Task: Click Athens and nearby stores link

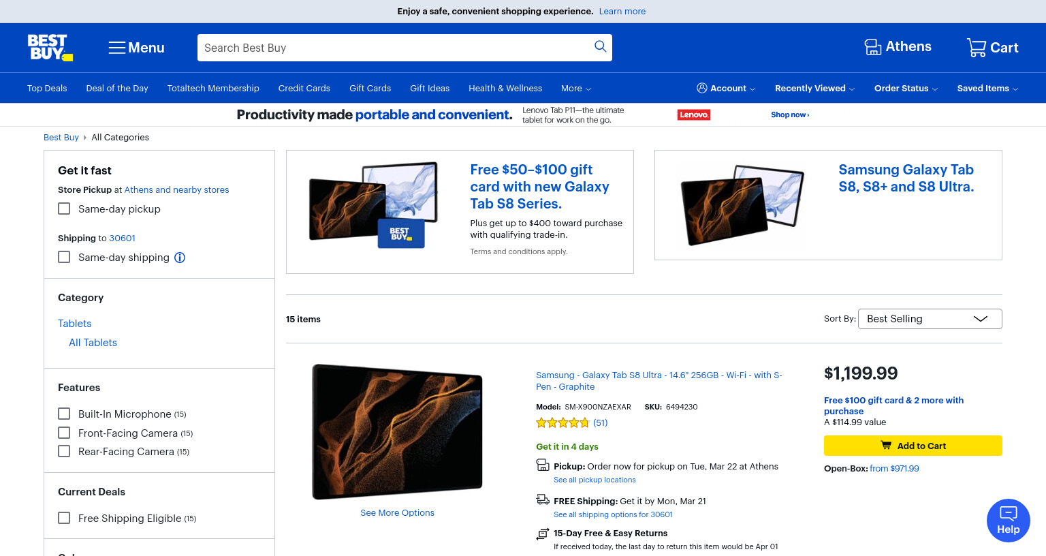Action: tap(176, 189)
